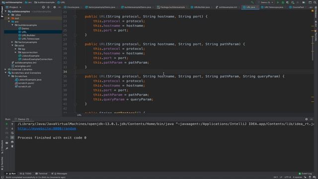Select scratch.puml in Scratches folder
The image size is (318, 179).
click(26, 83)
